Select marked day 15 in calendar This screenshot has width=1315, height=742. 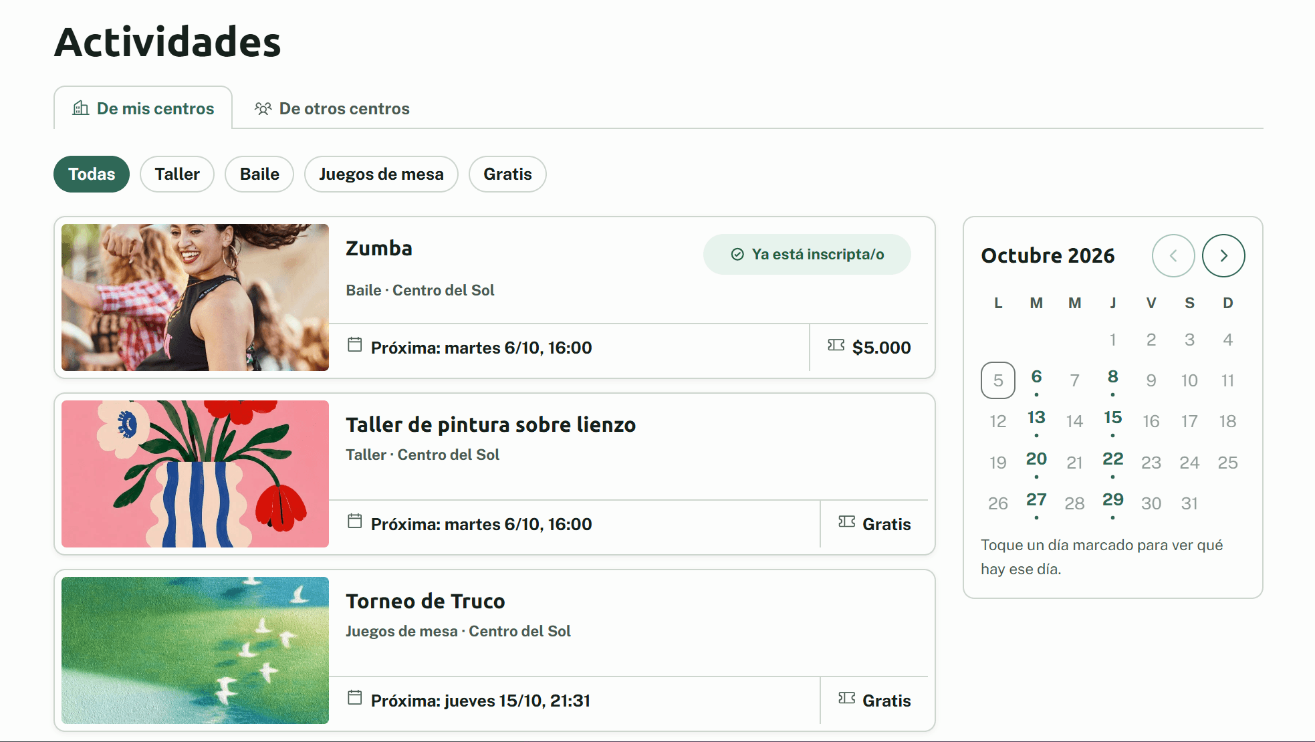coord(1113,420)
